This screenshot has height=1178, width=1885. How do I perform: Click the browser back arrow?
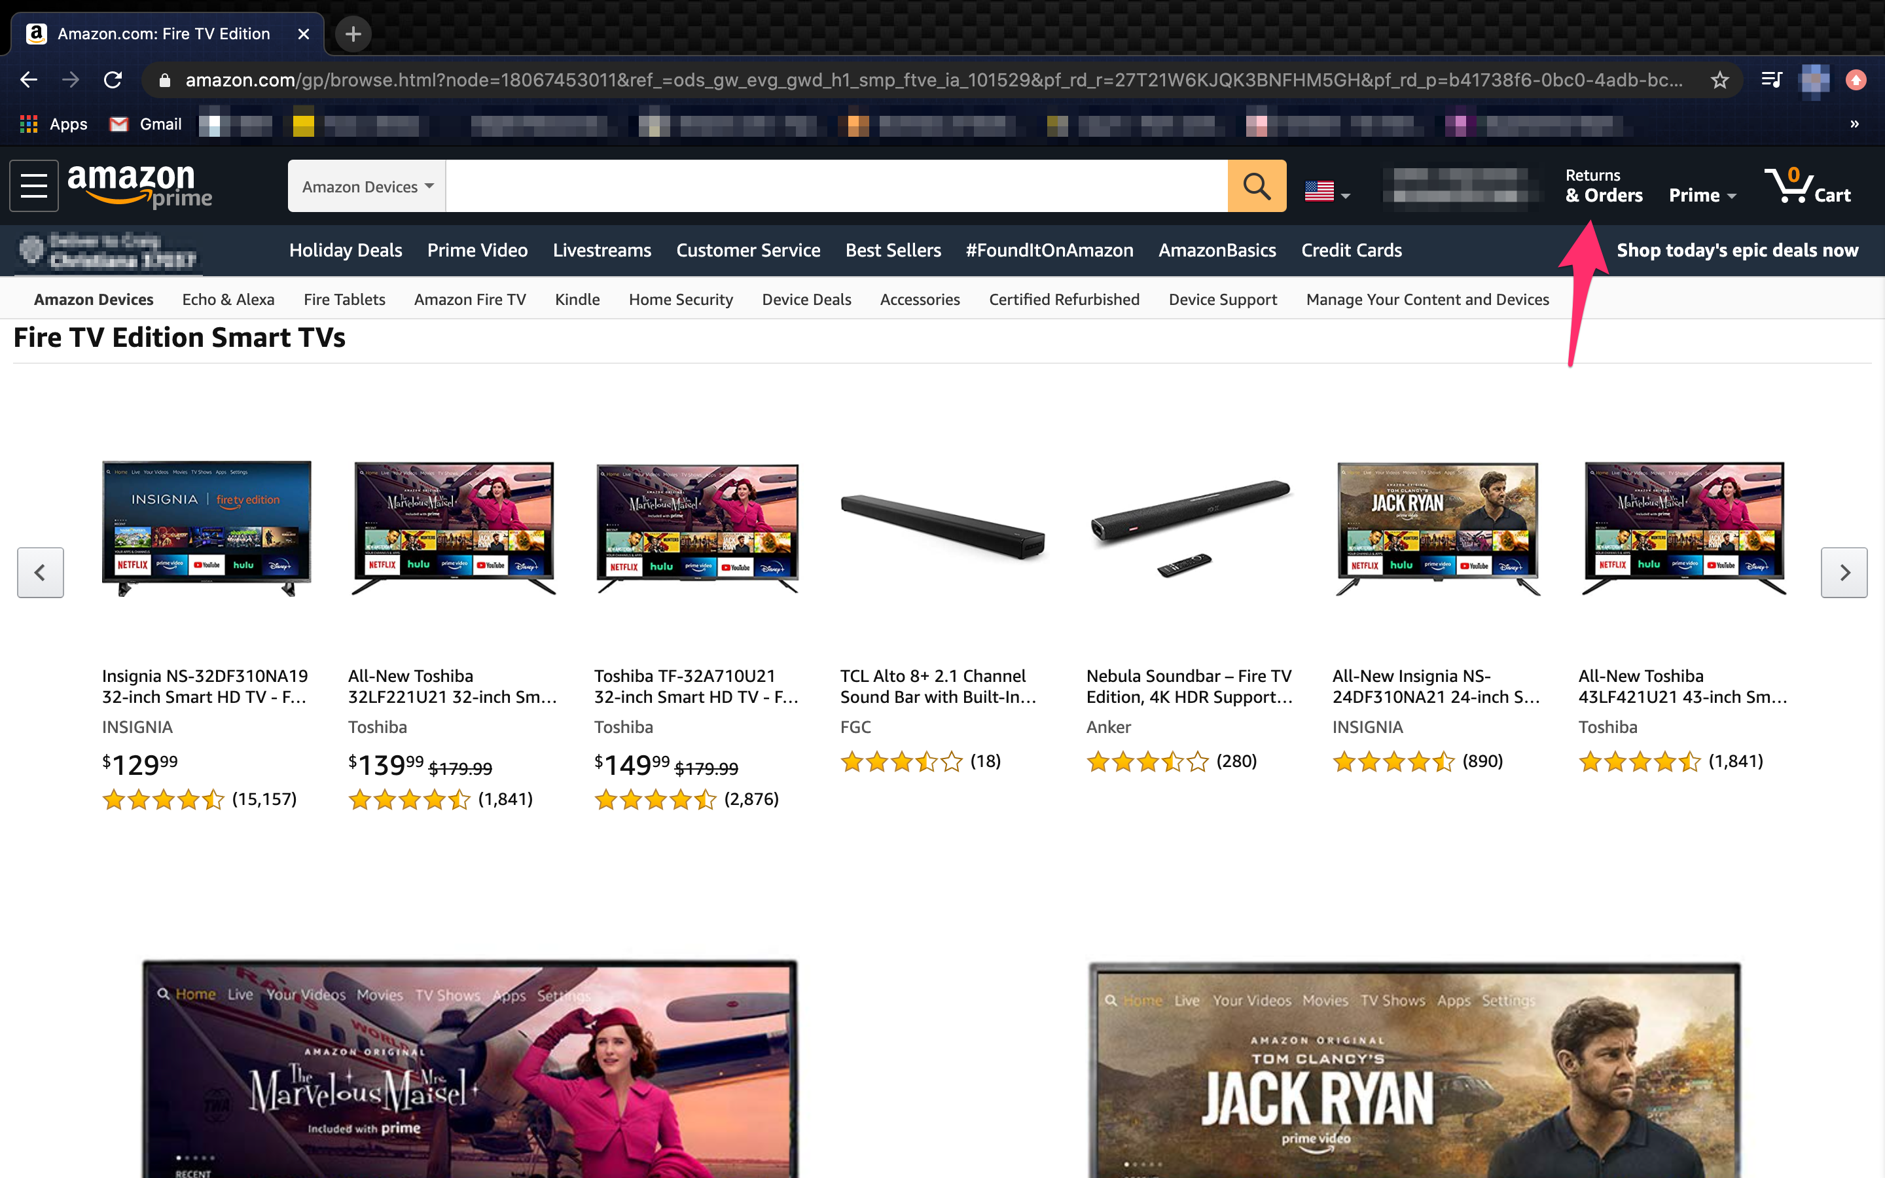coord(29,79)
